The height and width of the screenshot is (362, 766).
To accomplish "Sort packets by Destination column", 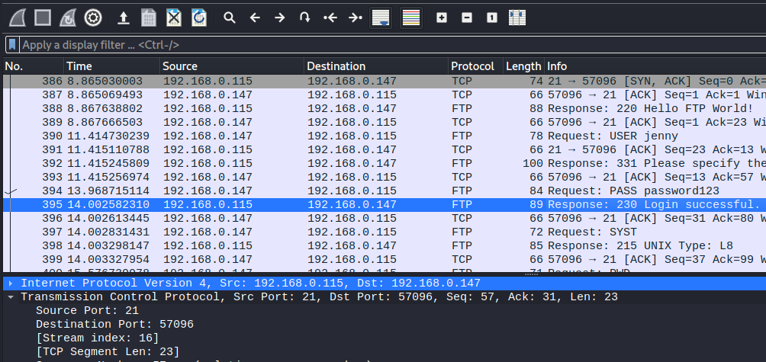I will (x=376, y=66).
